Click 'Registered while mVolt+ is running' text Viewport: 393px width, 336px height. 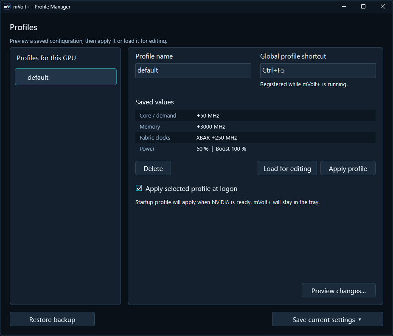pos(304,84)
